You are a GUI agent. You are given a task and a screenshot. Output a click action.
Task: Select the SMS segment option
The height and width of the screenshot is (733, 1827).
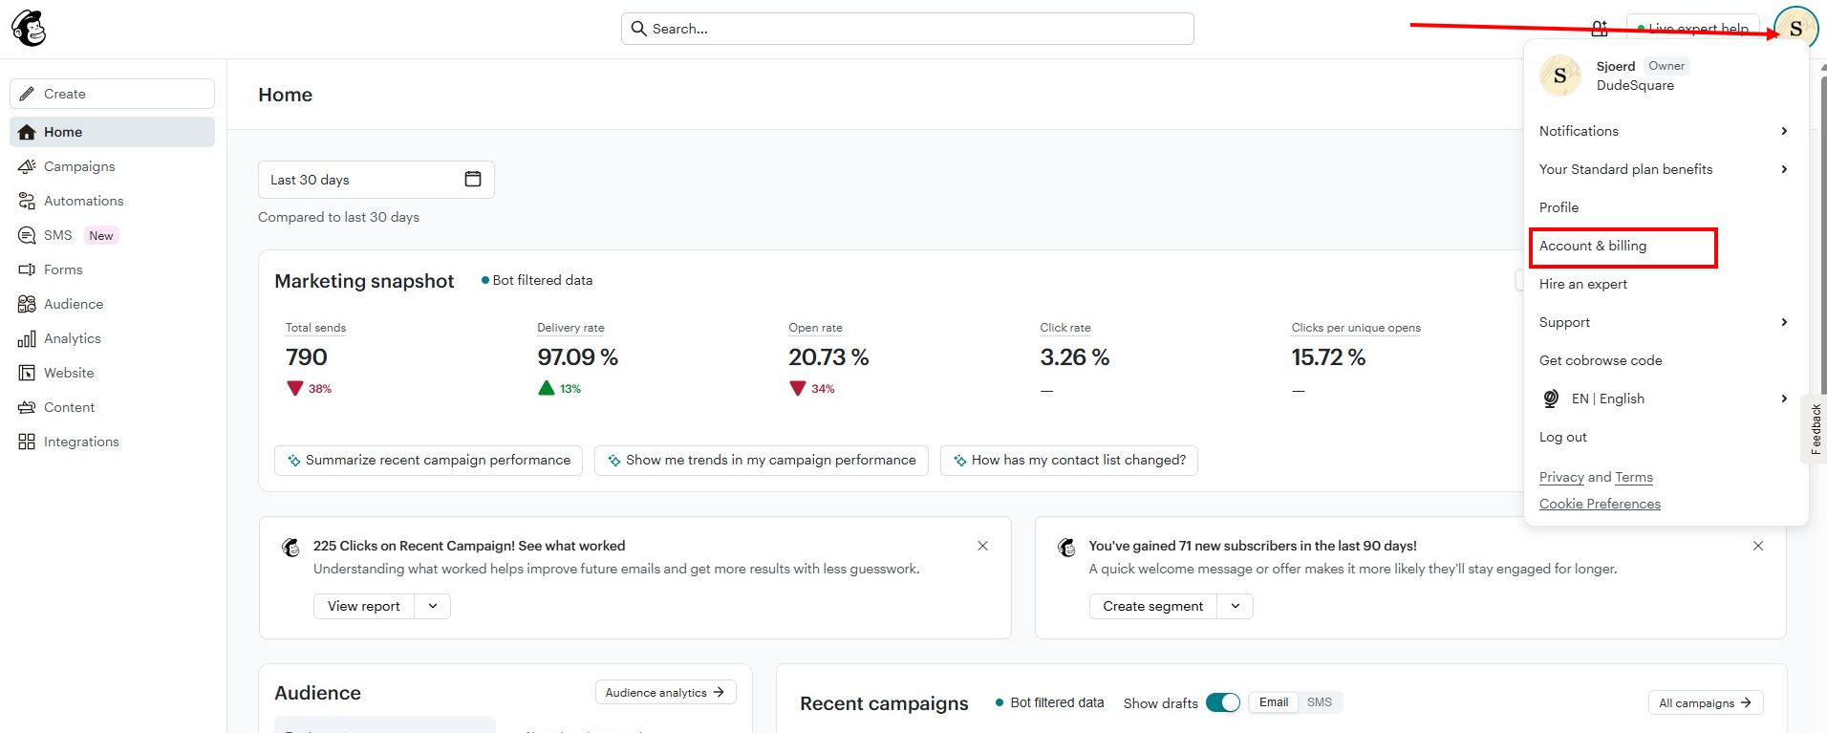pos(1320,702)
